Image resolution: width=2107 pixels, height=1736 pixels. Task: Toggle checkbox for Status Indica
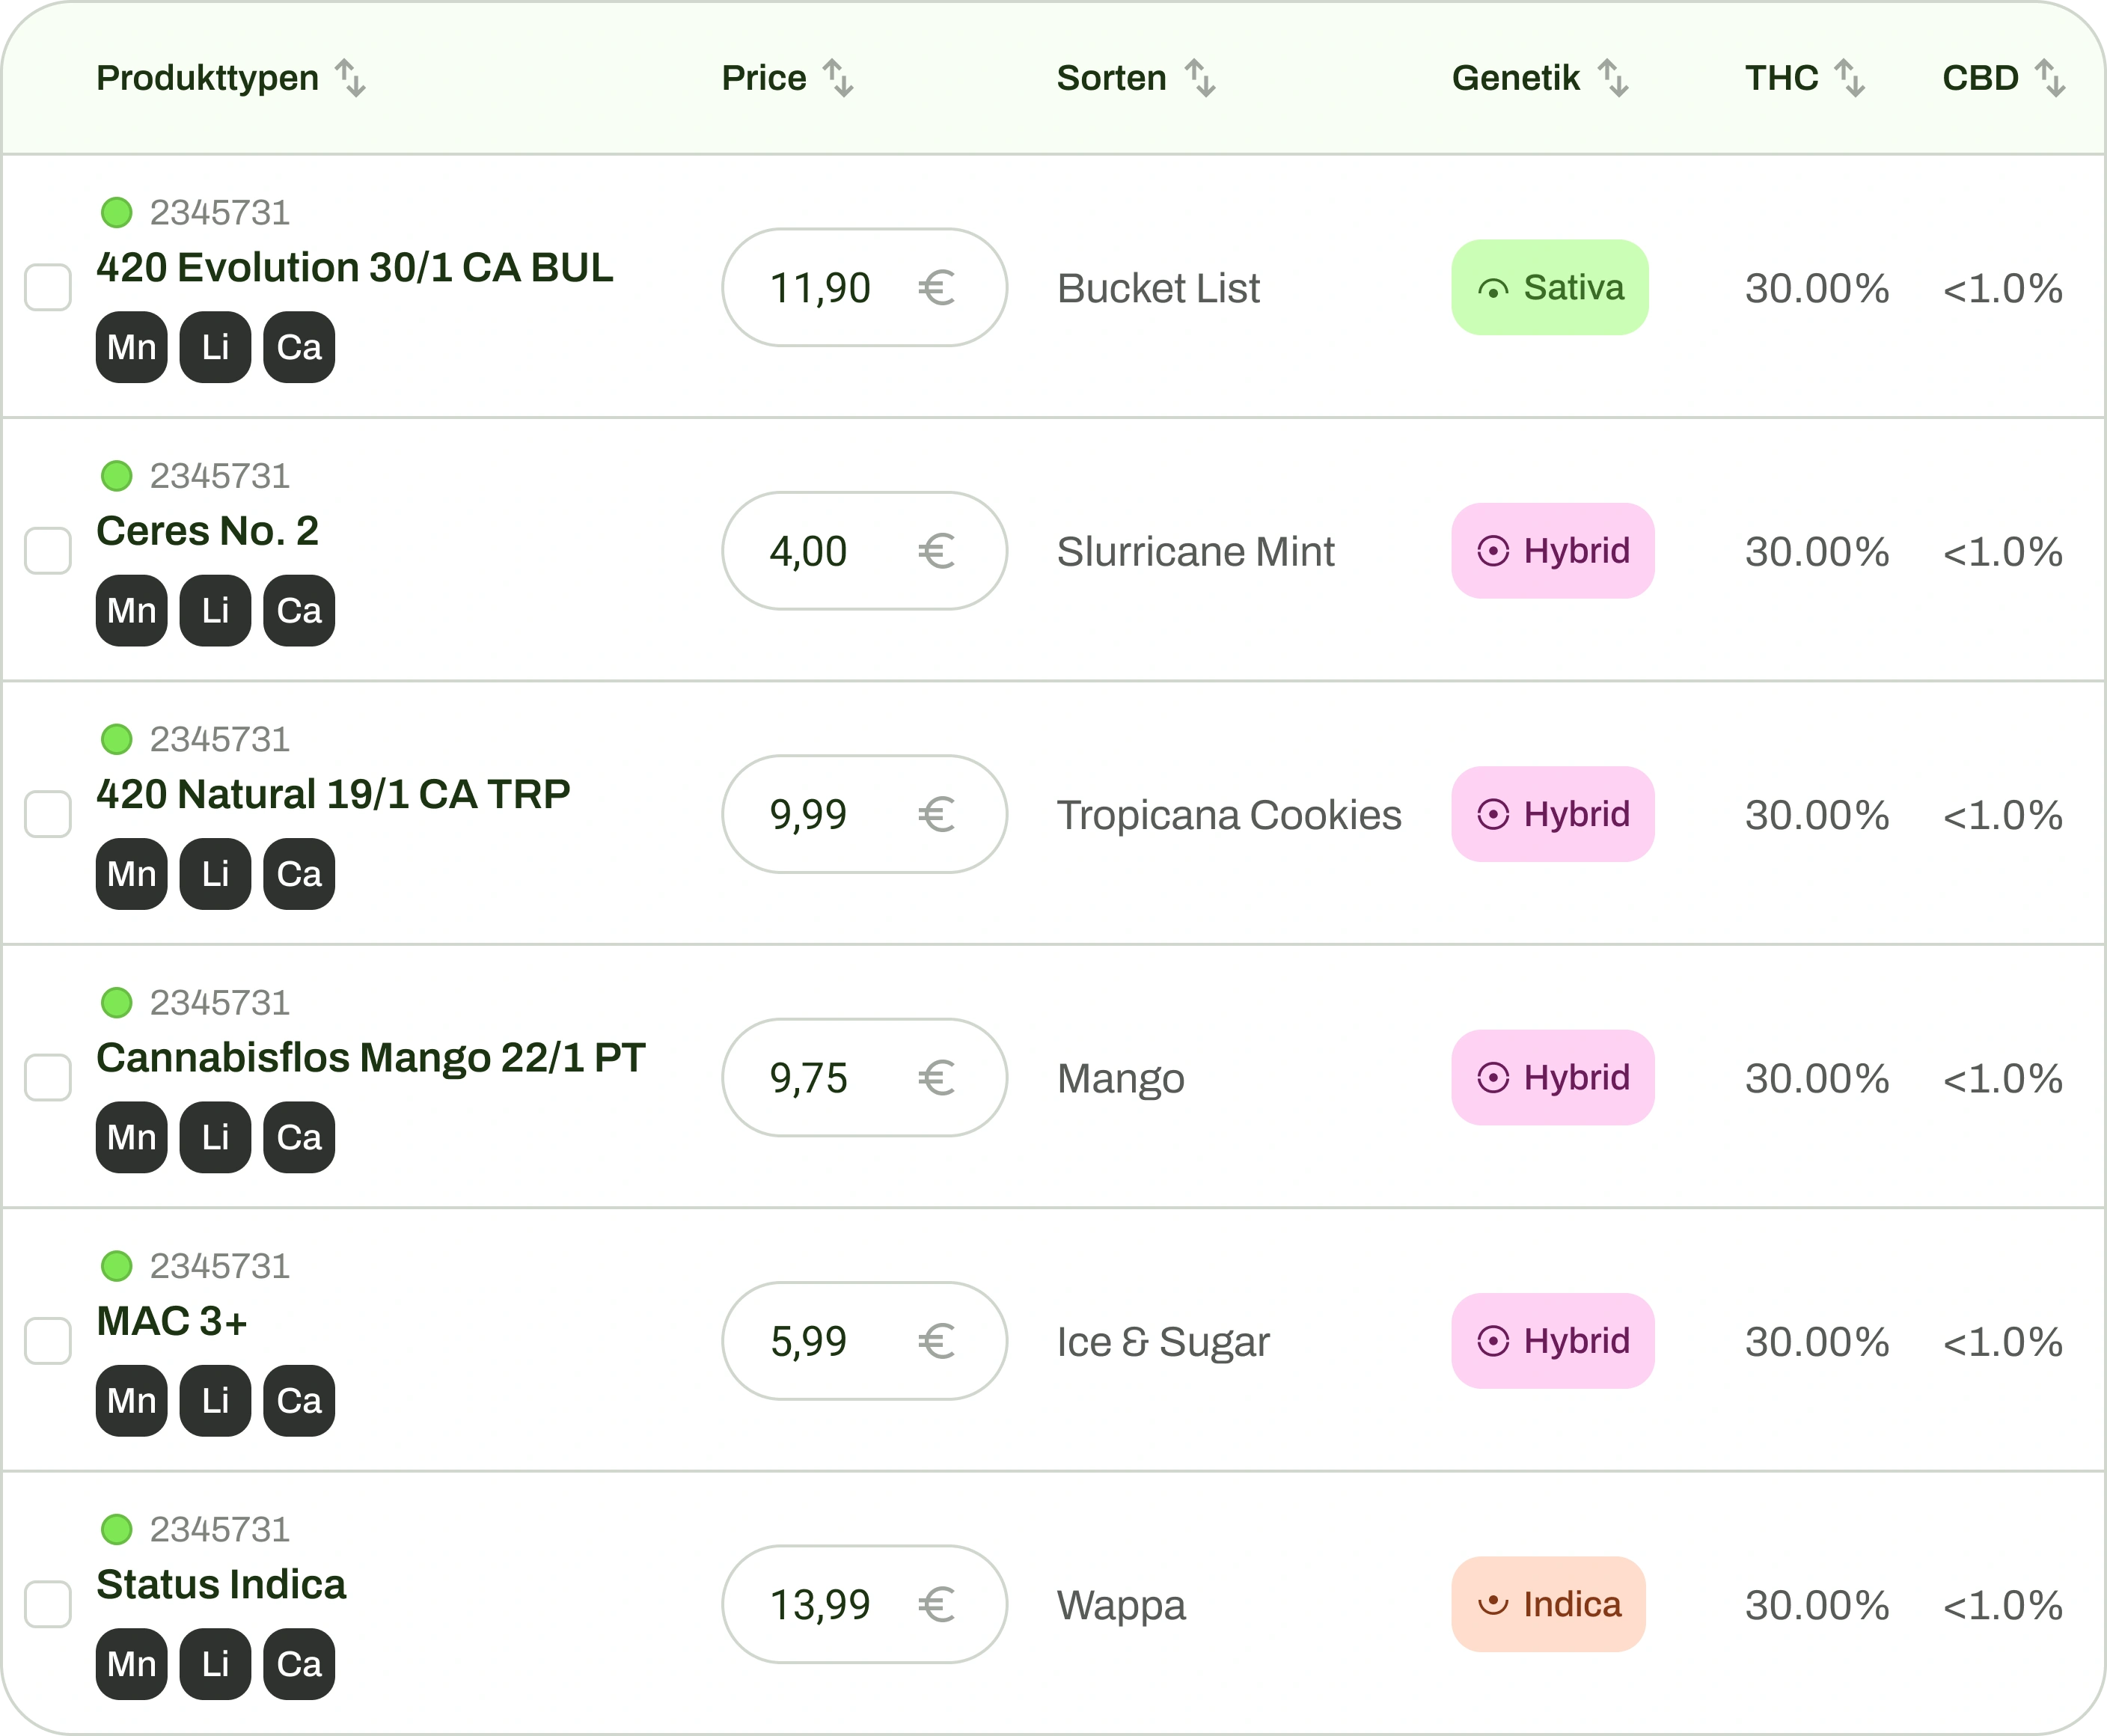pos(48,1605)
